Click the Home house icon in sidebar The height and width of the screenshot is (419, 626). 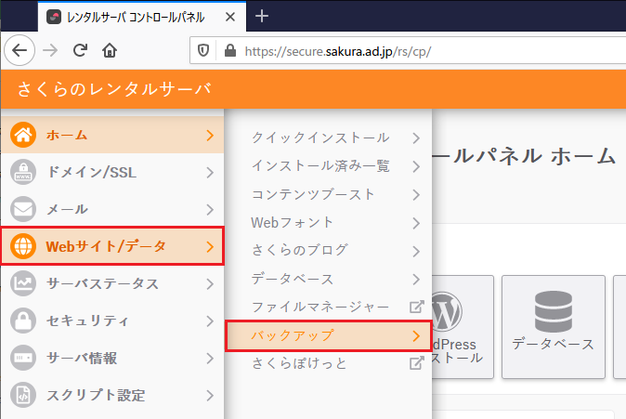click(x=23, y=135)
